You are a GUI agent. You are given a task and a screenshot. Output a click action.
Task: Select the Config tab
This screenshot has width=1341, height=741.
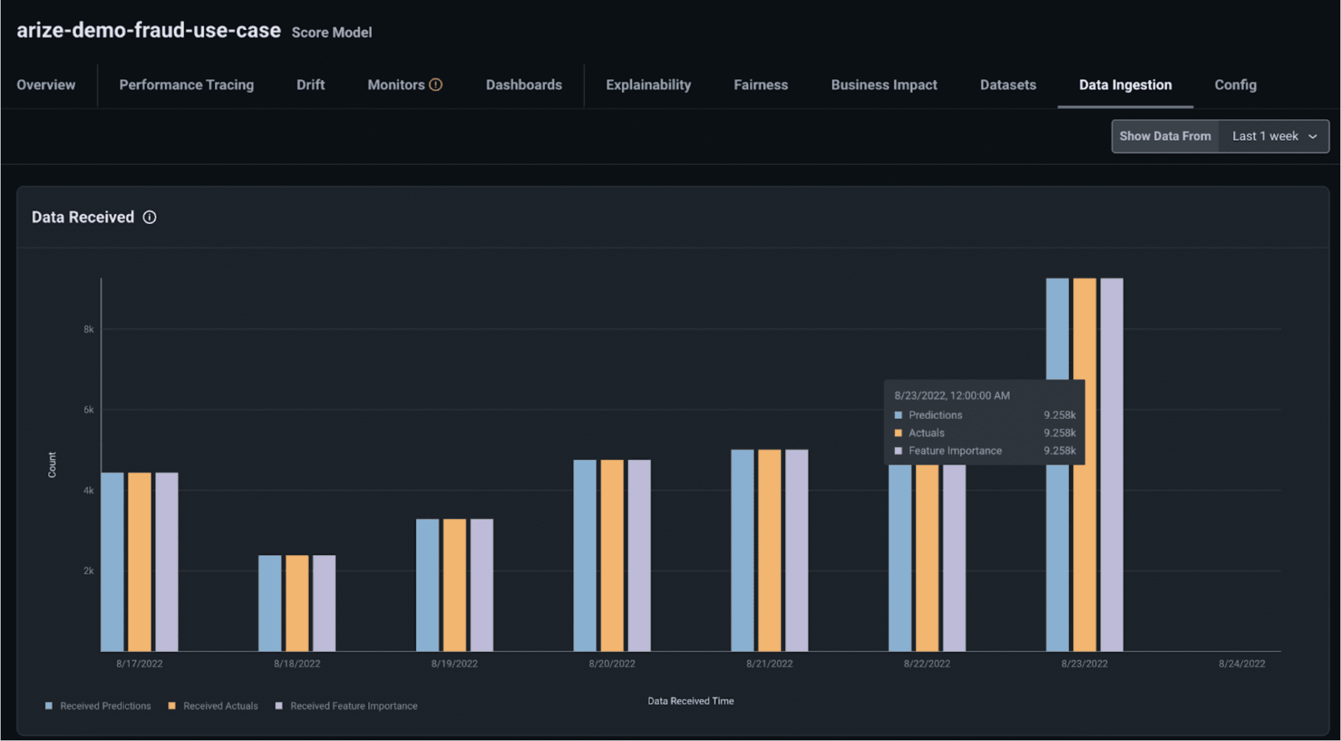click(1235, 85)
